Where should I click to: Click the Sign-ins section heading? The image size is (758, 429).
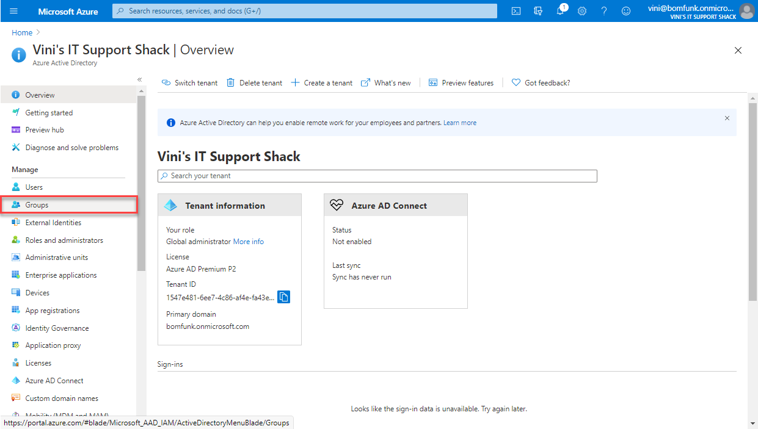(170, 364)
